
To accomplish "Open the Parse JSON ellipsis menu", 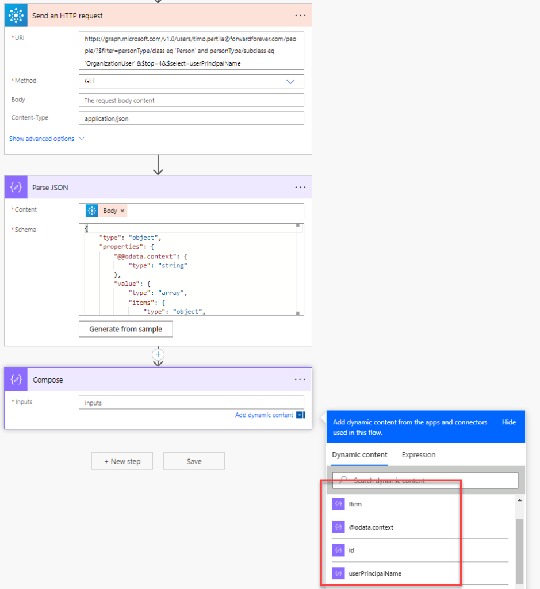I will (x=300, y=188).
